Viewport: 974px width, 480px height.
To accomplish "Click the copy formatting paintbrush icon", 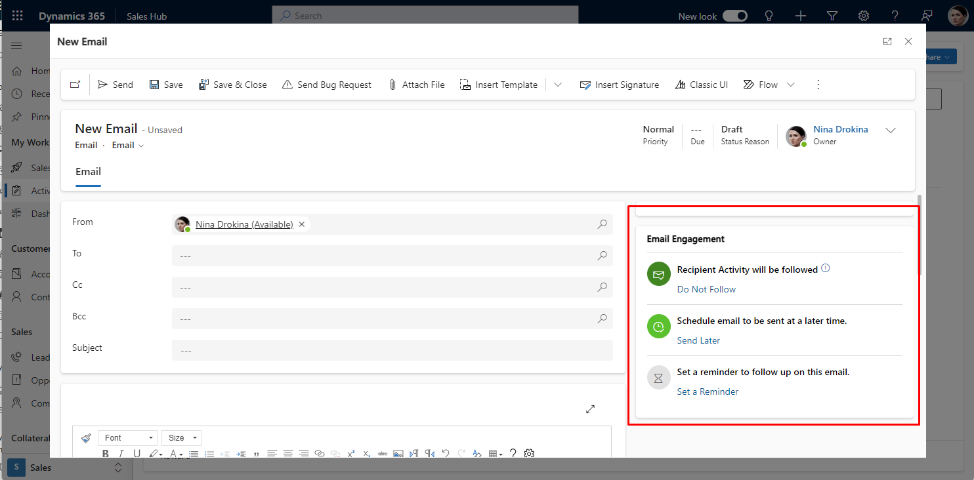I will click(x=86, y=437).
